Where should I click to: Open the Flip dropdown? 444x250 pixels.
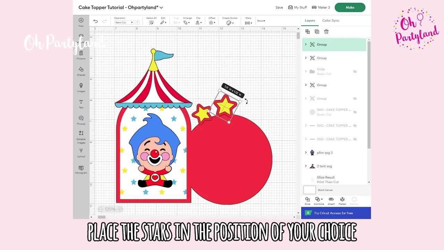[198, 23]
